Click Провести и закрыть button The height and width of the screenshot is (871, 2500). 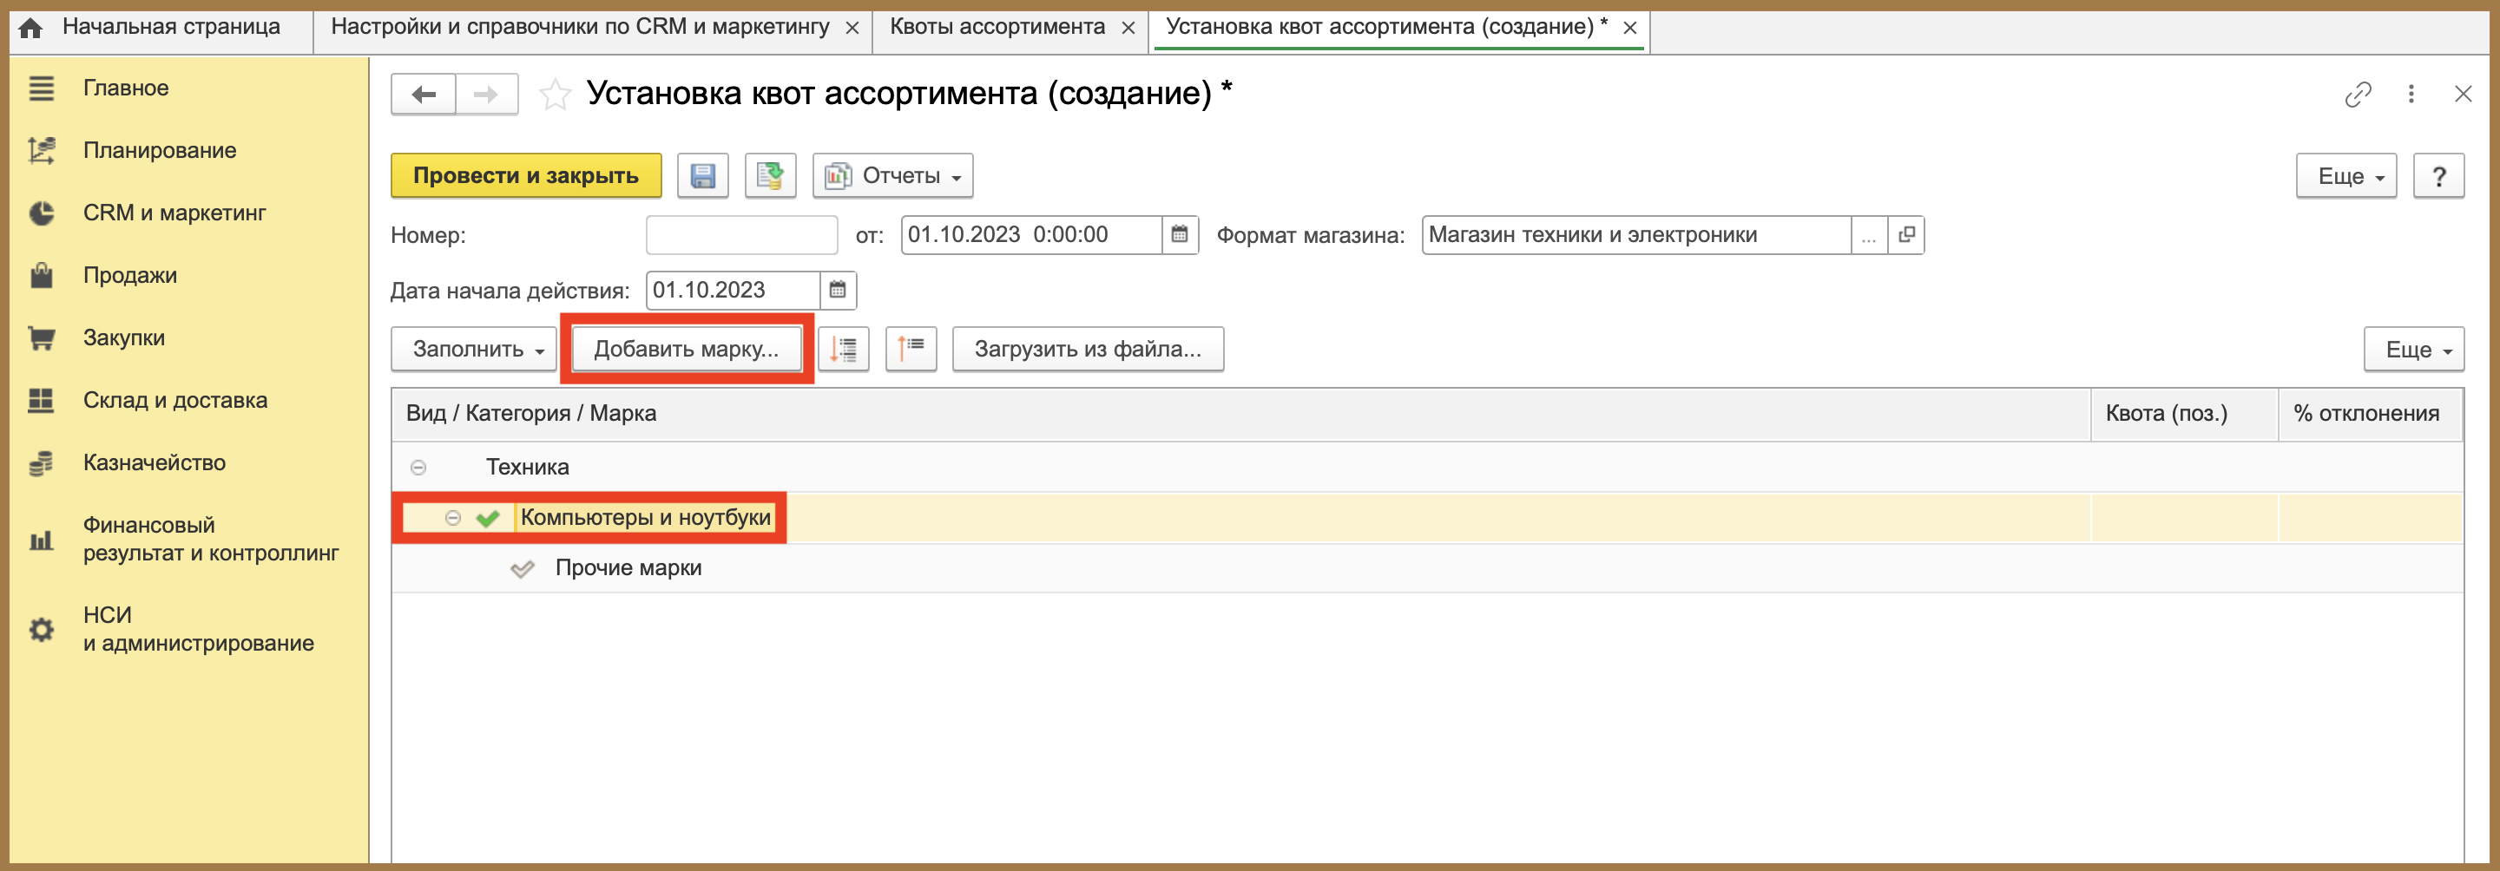(x=526, y=175)
